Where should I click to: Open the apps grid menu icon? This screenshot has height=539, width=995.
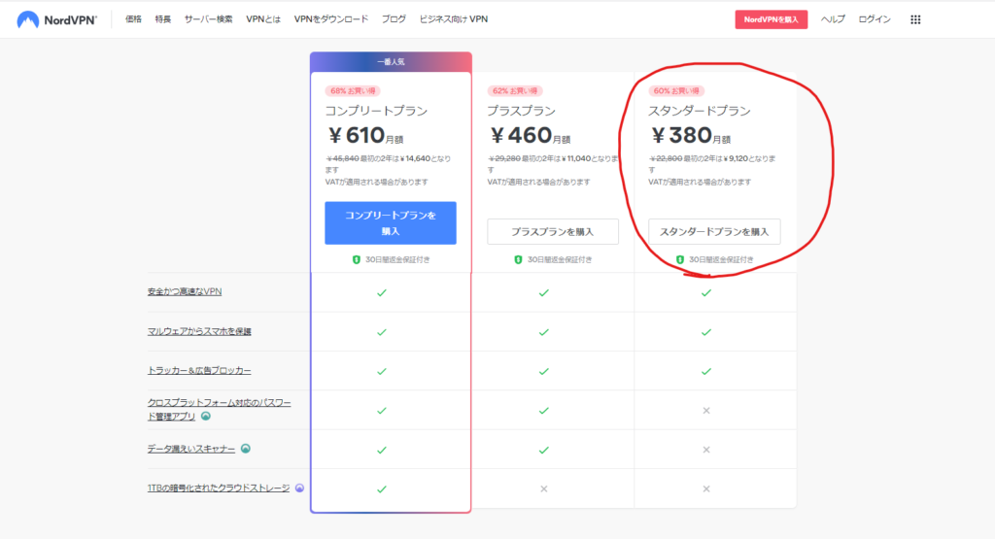(x=915, y=19)
